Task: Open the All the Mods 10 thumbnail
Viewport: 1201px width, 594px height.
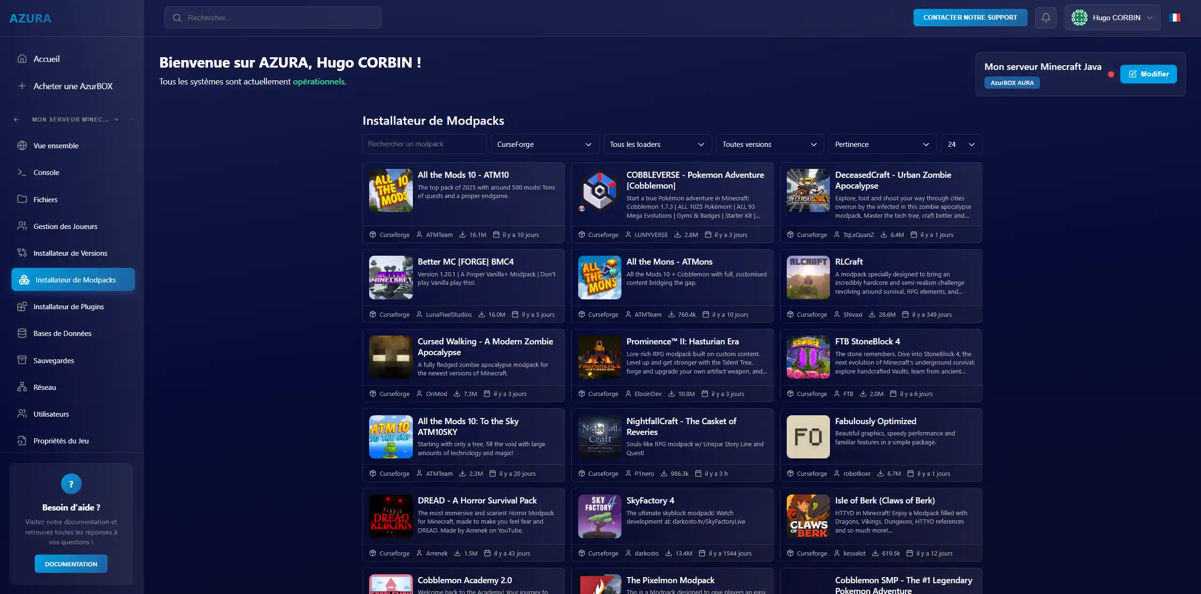Action: [x=391, y=190]
